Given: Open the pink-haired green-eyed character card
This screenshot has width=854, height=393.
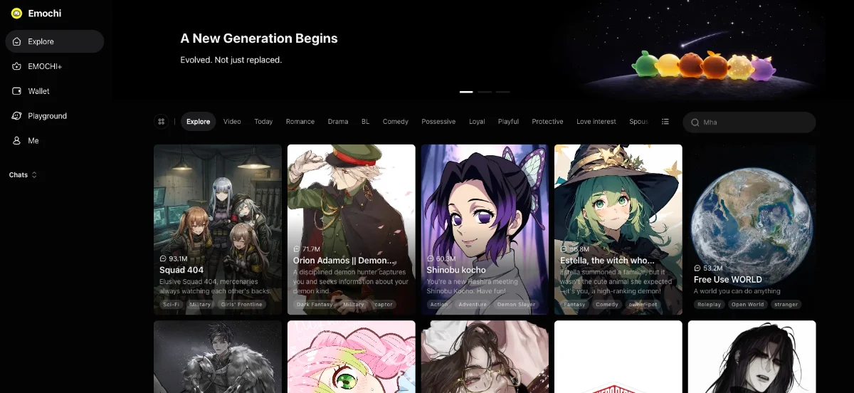Looking at the screenshot, I should coord(352,357).
